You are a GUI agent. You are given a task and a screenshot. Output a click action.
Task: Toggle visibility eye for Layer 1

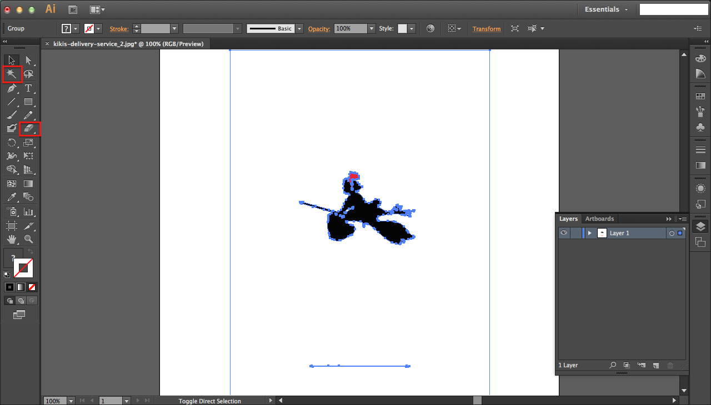tap(564, 233)
